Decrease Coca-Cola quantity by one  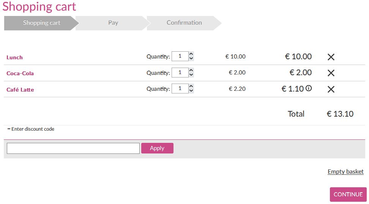[x=191, y=75]
